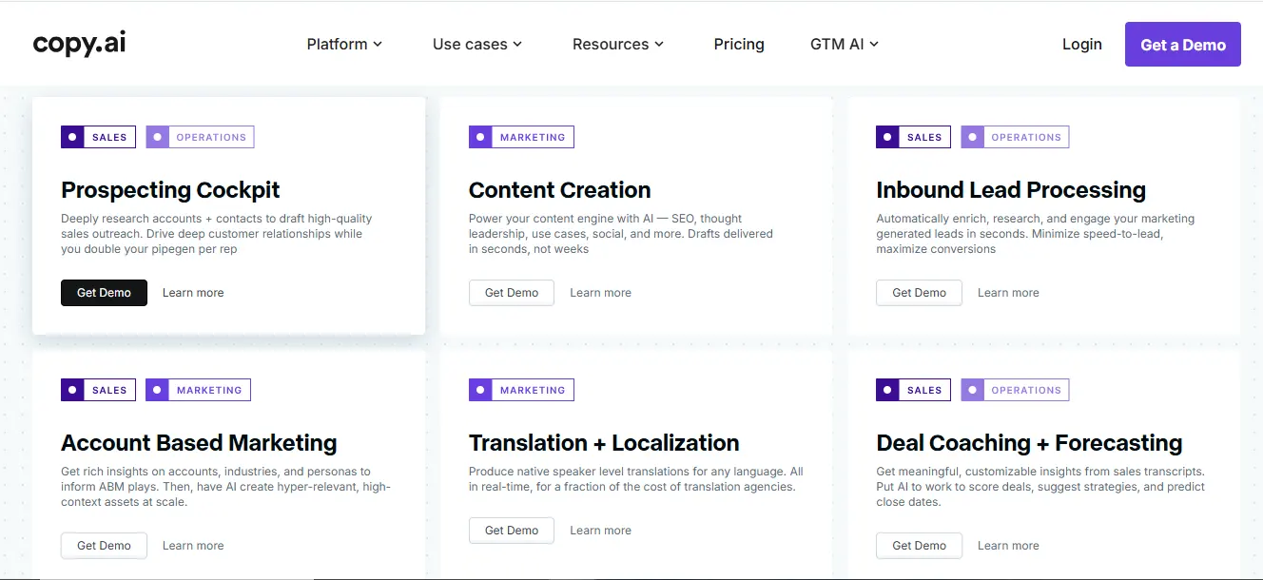This screenshot has width=1263, height=580.
Task: Select the OPERATIONS badge on Deal Coaching
Action: pos(1015,389)
